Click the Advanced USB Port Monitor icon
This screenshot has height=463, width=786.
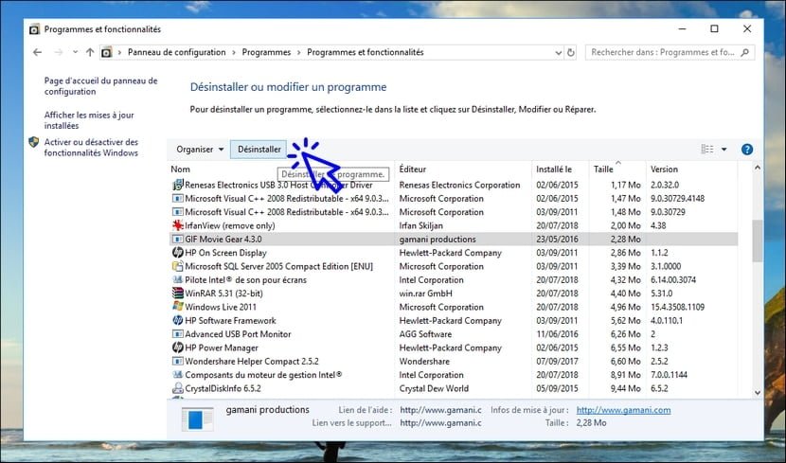pyautogui.click(x=177, y=333)
